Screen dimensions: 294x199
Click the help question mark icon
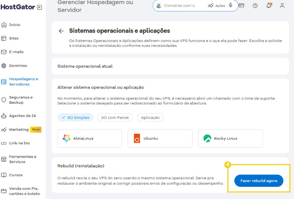tap(255, 5)
